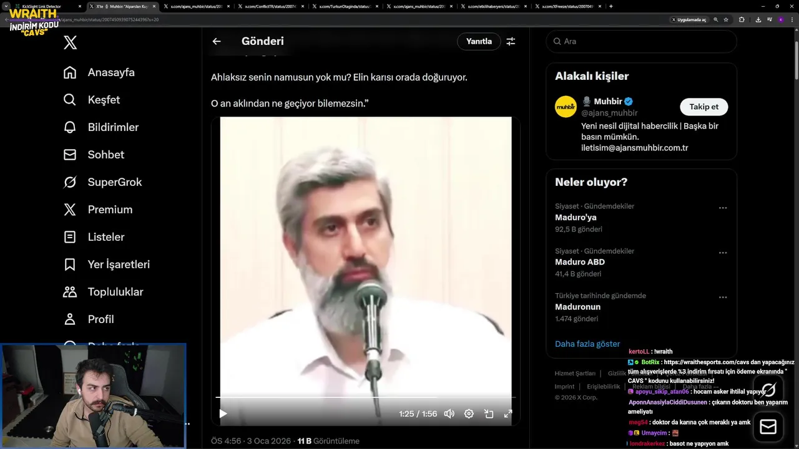Open SuperGrok from sidebar

pyautogui.click(x=103, y=182)
